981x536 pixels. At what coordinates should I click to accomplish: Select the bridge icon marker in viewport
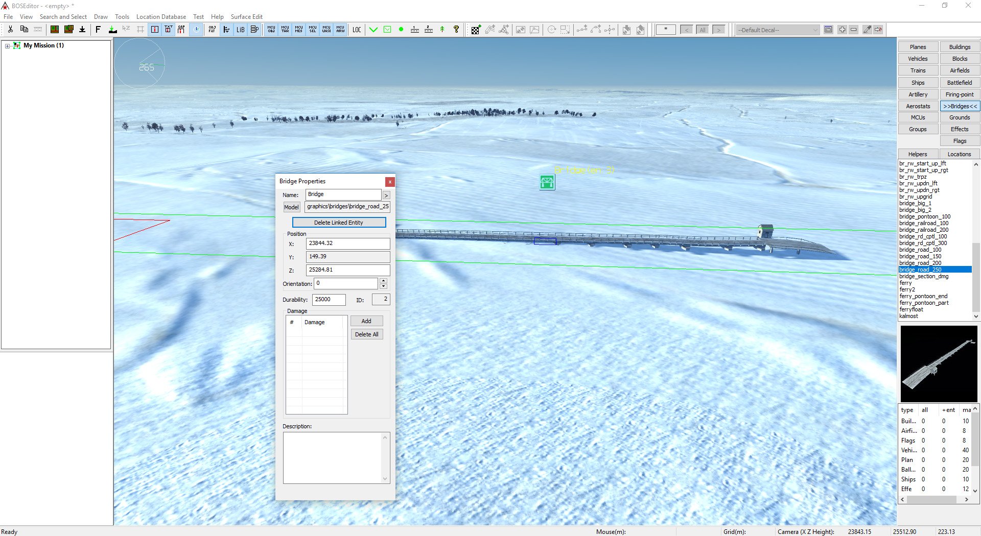coord(547,182)
